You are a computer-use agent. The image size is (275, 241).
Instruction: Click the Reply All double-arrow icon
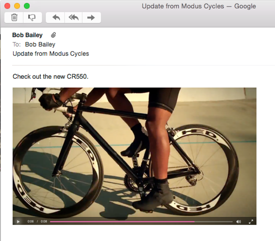pos(73,18)
